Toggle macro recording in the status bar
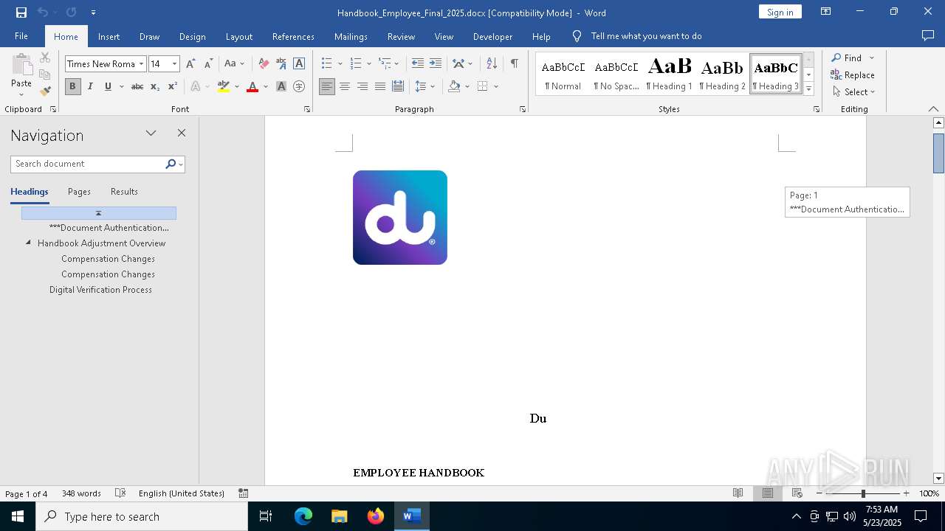The image size is (945, 531). (243, 493)
